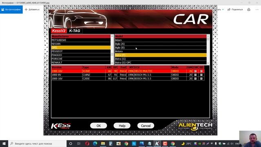
Task: Click the Mode column header
Action: (179, 67)
